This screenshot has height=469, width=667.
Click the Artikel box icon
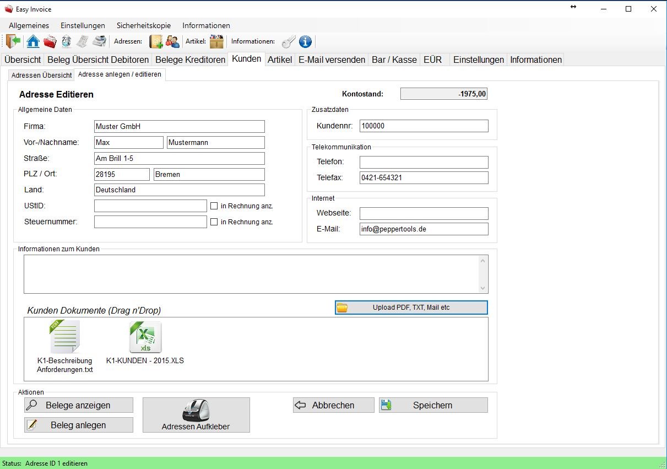point(216,41)
